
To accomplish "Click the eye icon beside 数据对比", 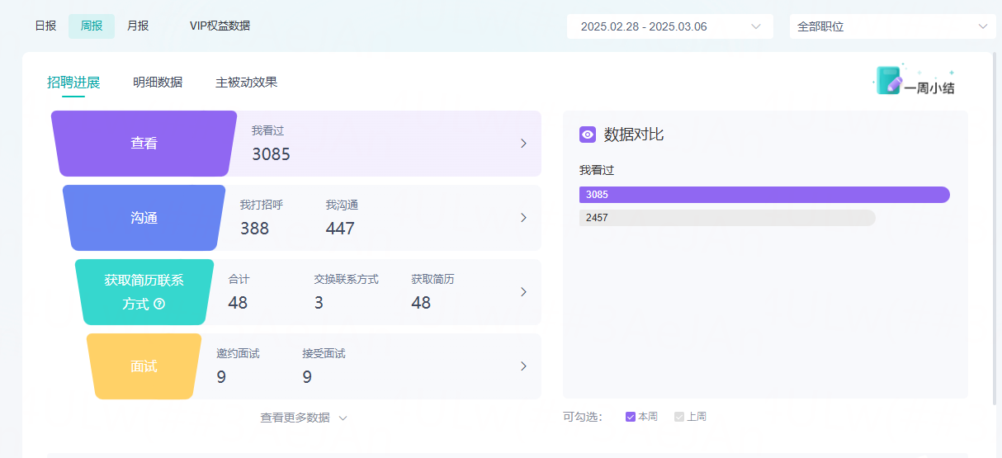I will (588, 135).
